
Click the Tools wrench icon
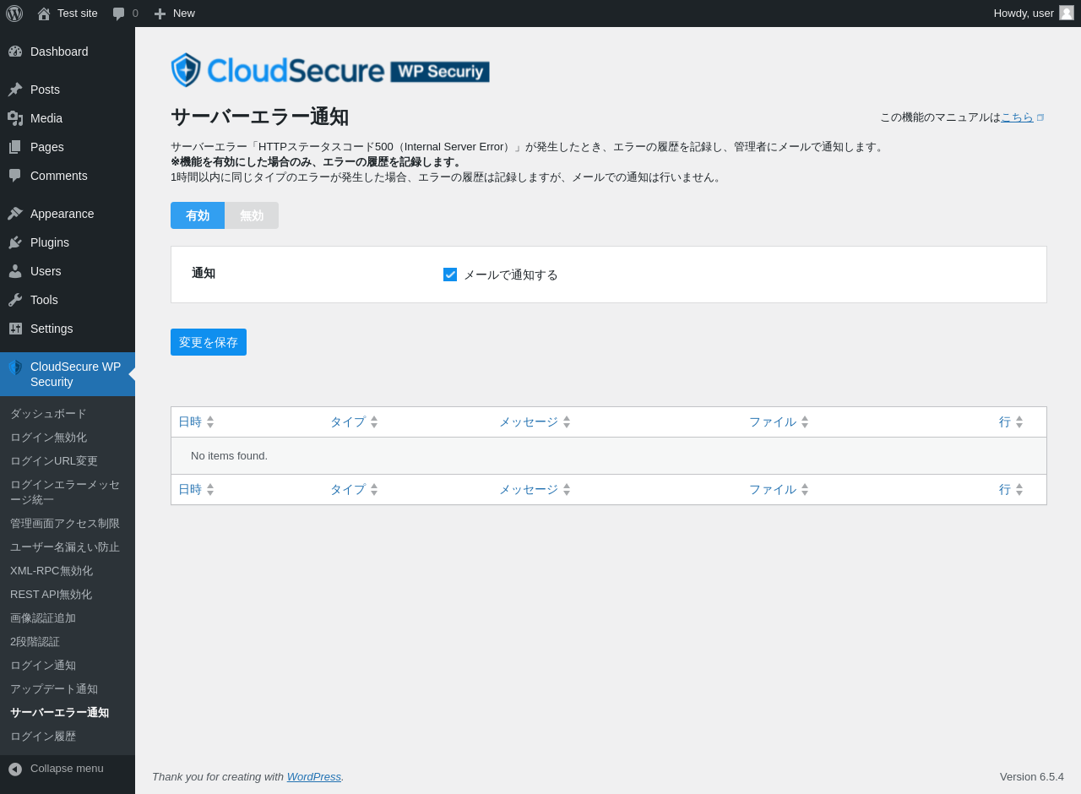tap(15, 300)
